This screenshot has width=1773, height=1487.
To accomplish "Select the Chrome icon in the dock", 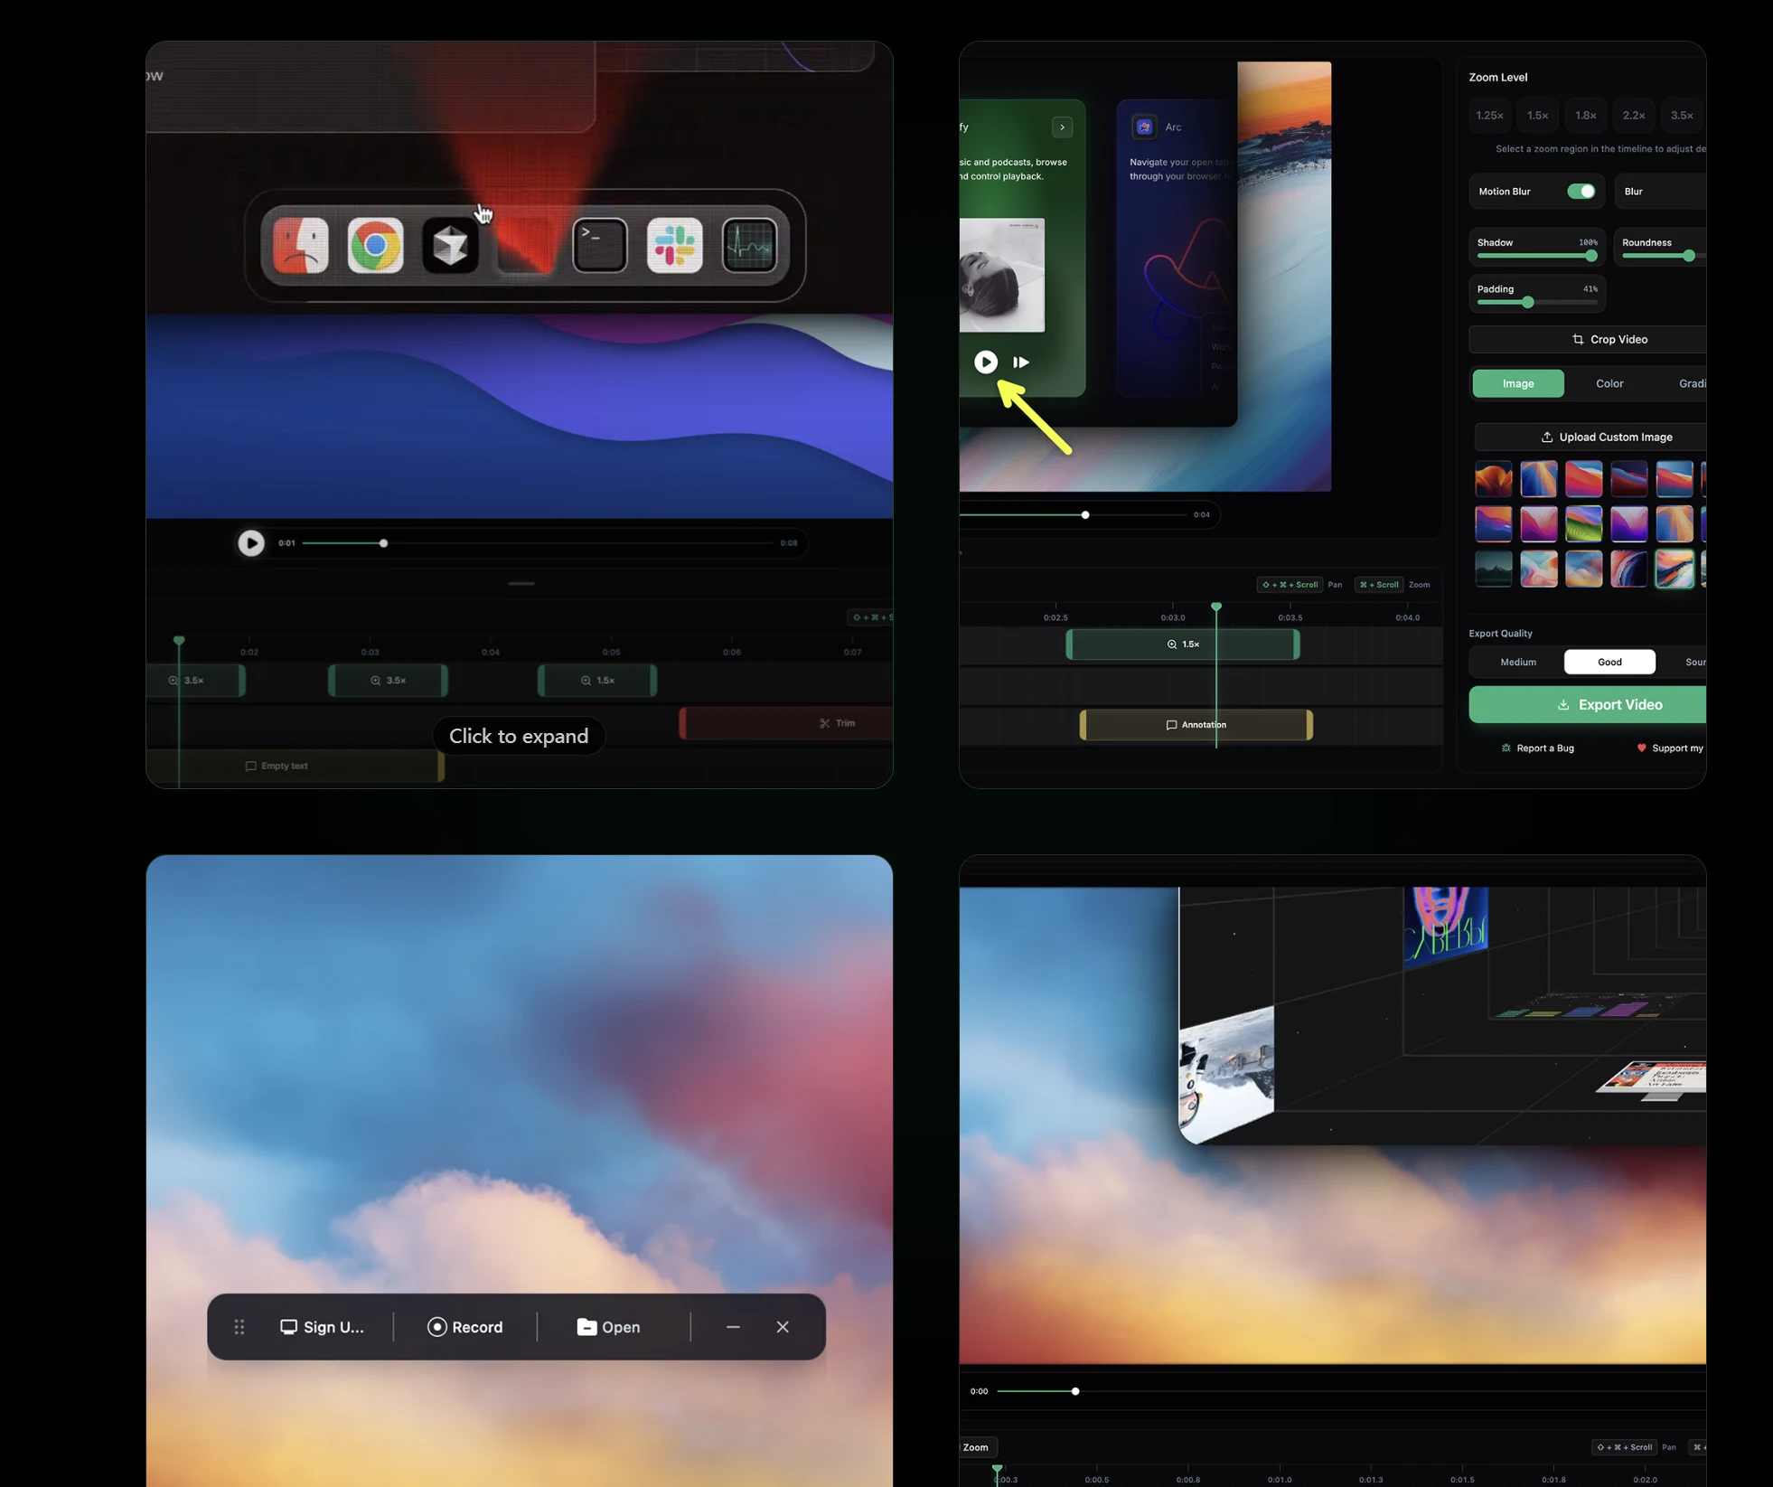I will coord(376,245).
